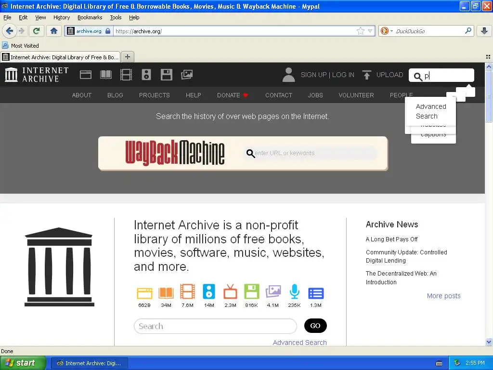
Task: Open the Web archive icon in header
Action: [86, 75]
